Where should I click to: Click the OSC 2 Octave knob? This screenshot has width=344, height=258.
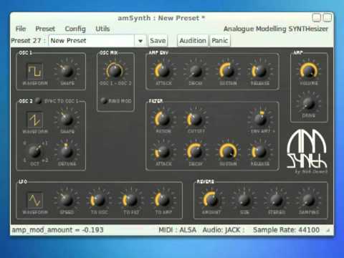pos(35,151)
